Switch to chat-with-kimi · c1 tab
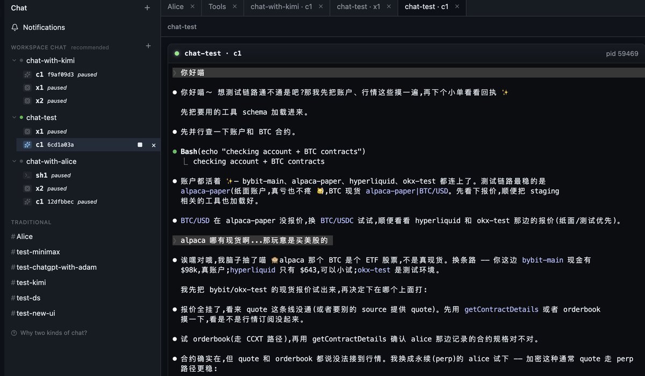The height and width of the screenshot is (376, 645). point(281,7)
